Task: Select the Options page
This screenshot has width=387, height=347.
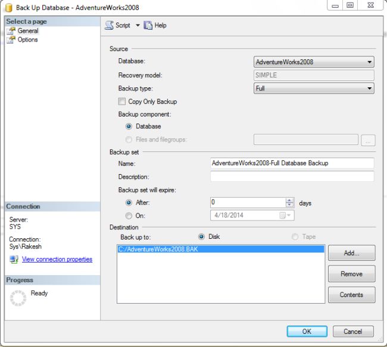Action: pyautogui.click(x=27, y=40)
